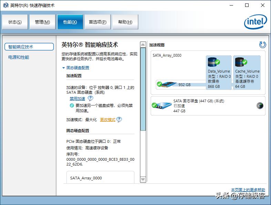Click 使用情况: 高速缓存设备 line
Image resolution: width=271 pixels, height=205 pixels.
[x=87, y=148]
